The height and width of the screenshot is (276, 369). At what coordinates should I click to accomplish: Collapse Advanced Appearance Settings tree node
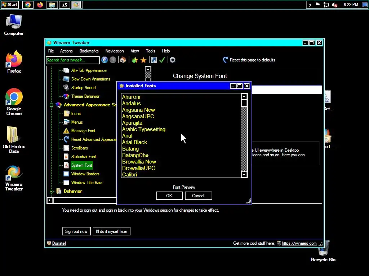[51, 105]
